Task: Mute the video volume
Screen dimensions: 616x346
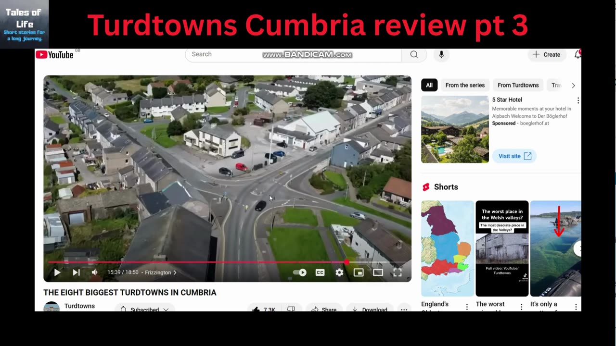Action: coord(94,272)
